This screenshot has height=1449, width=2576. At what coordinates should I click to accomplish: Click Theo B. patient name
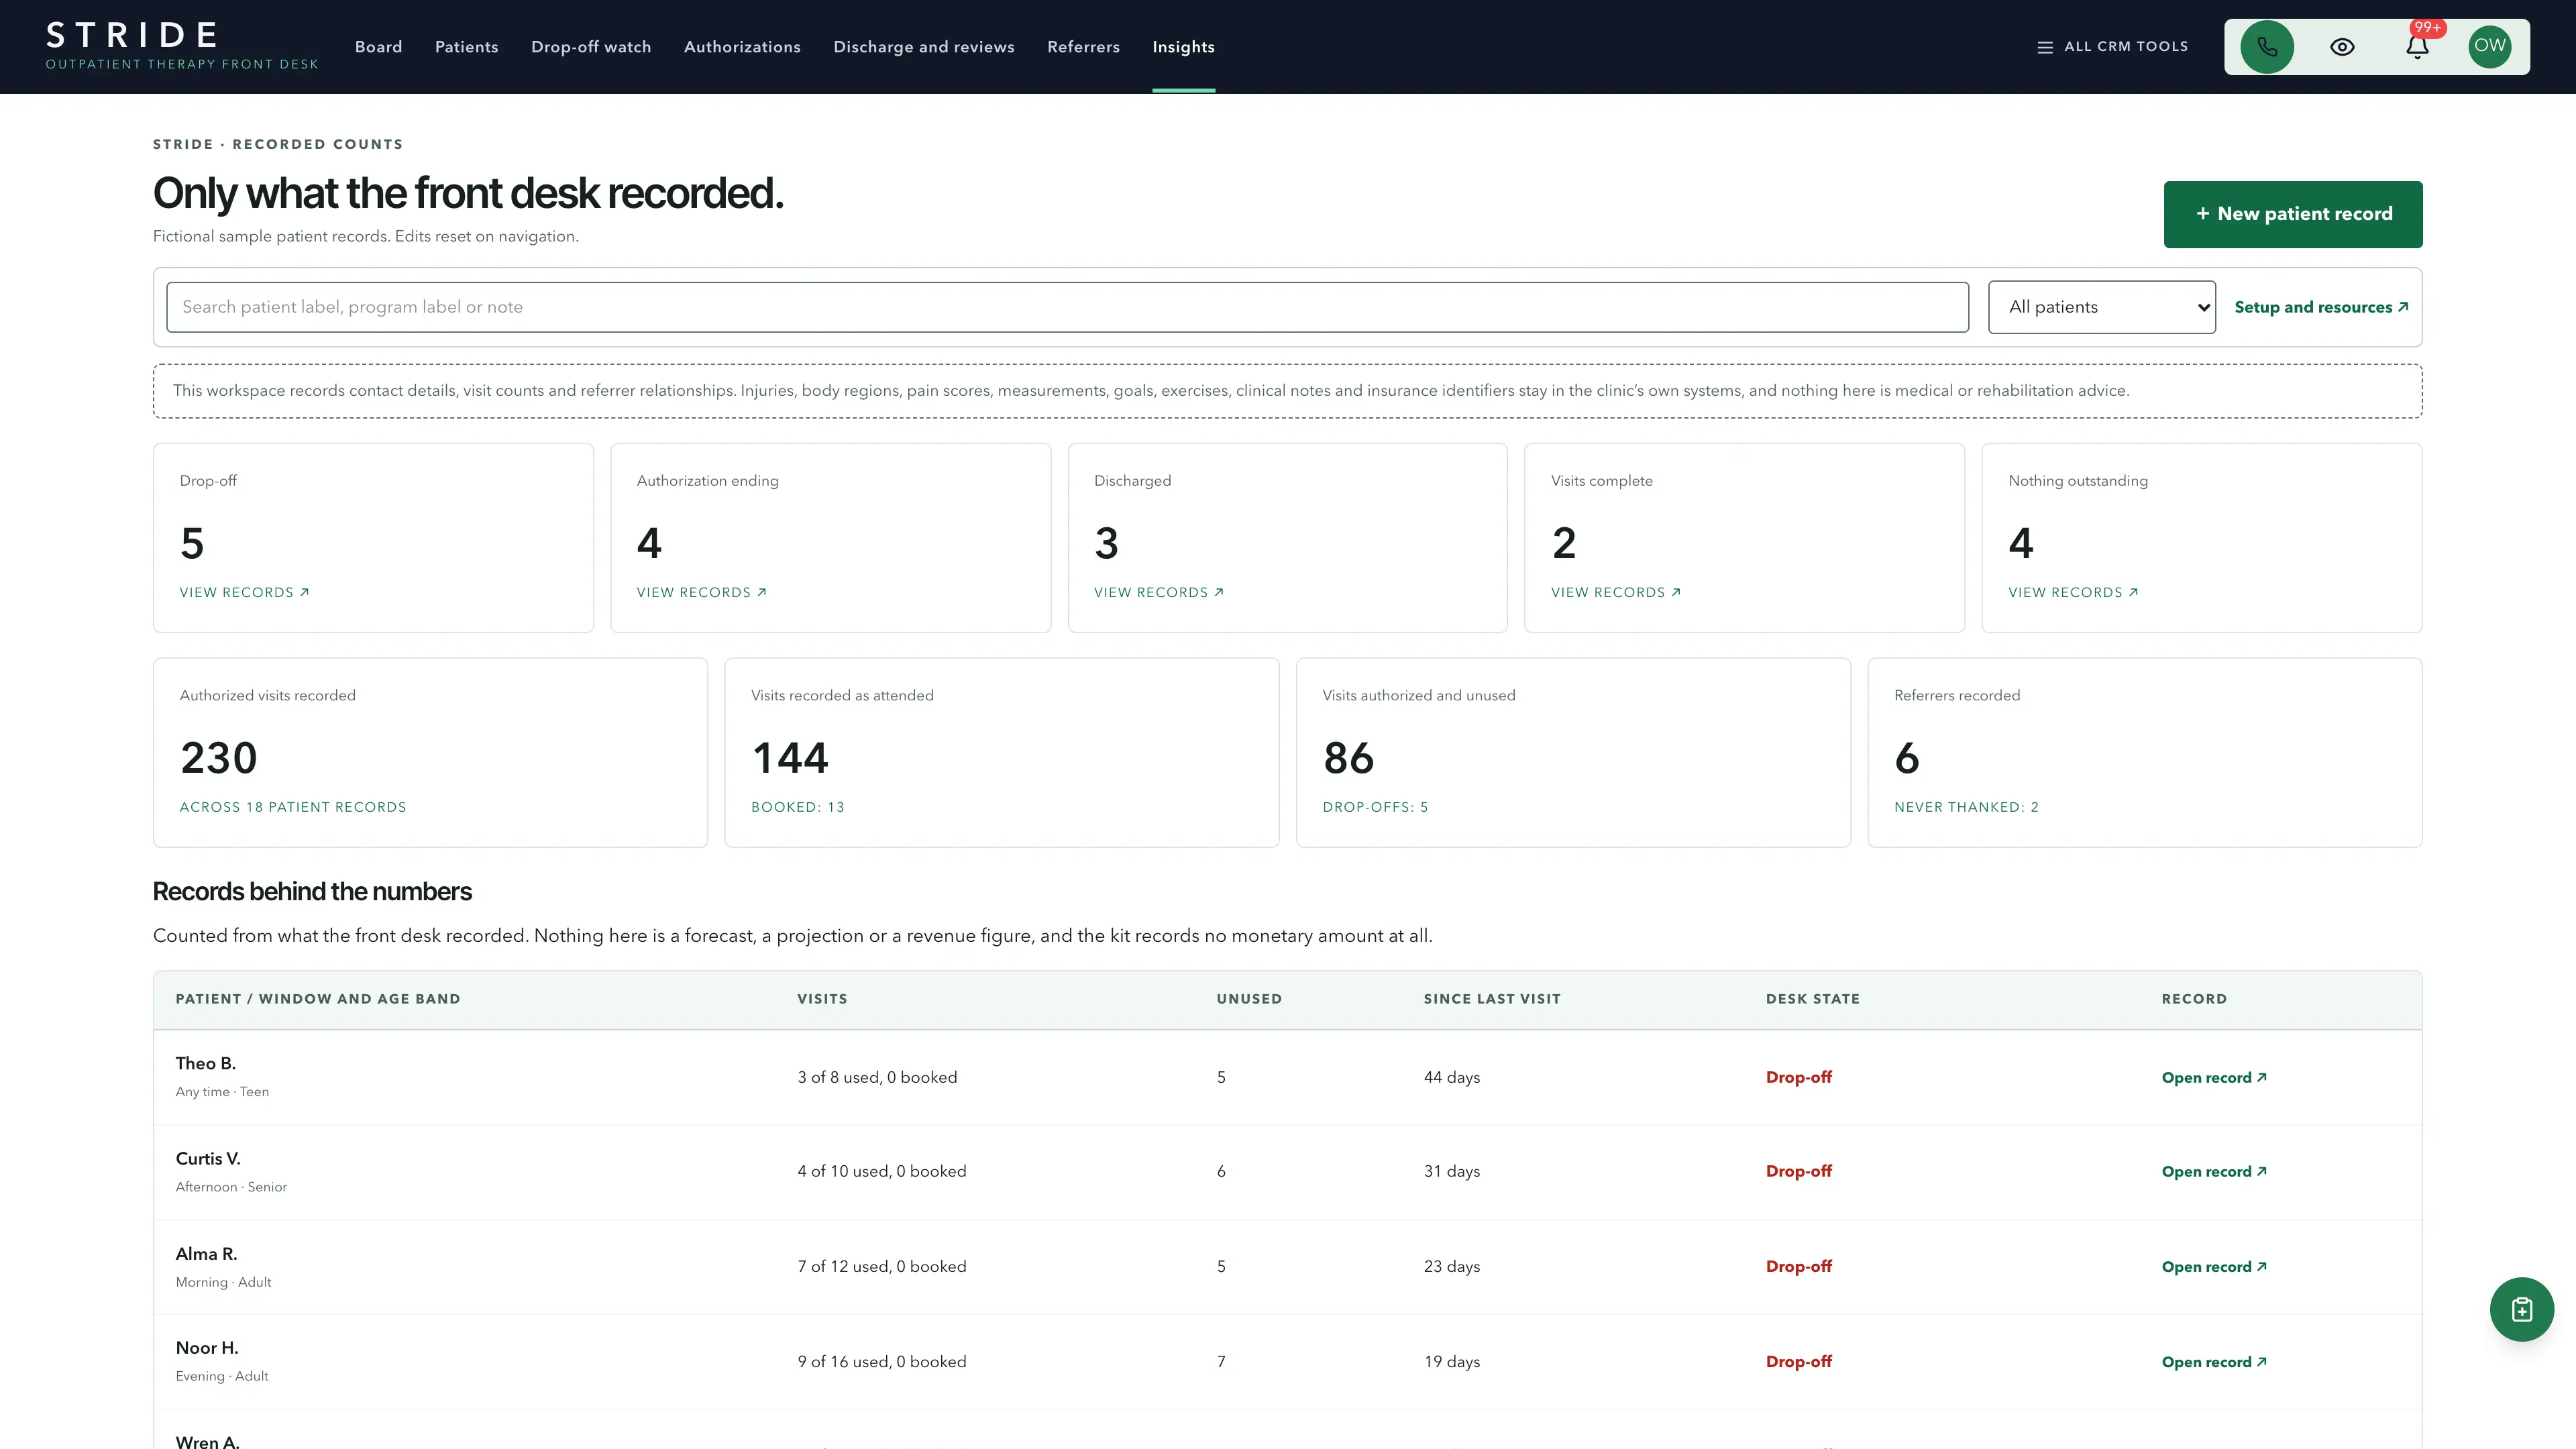tap(206, 1063)
